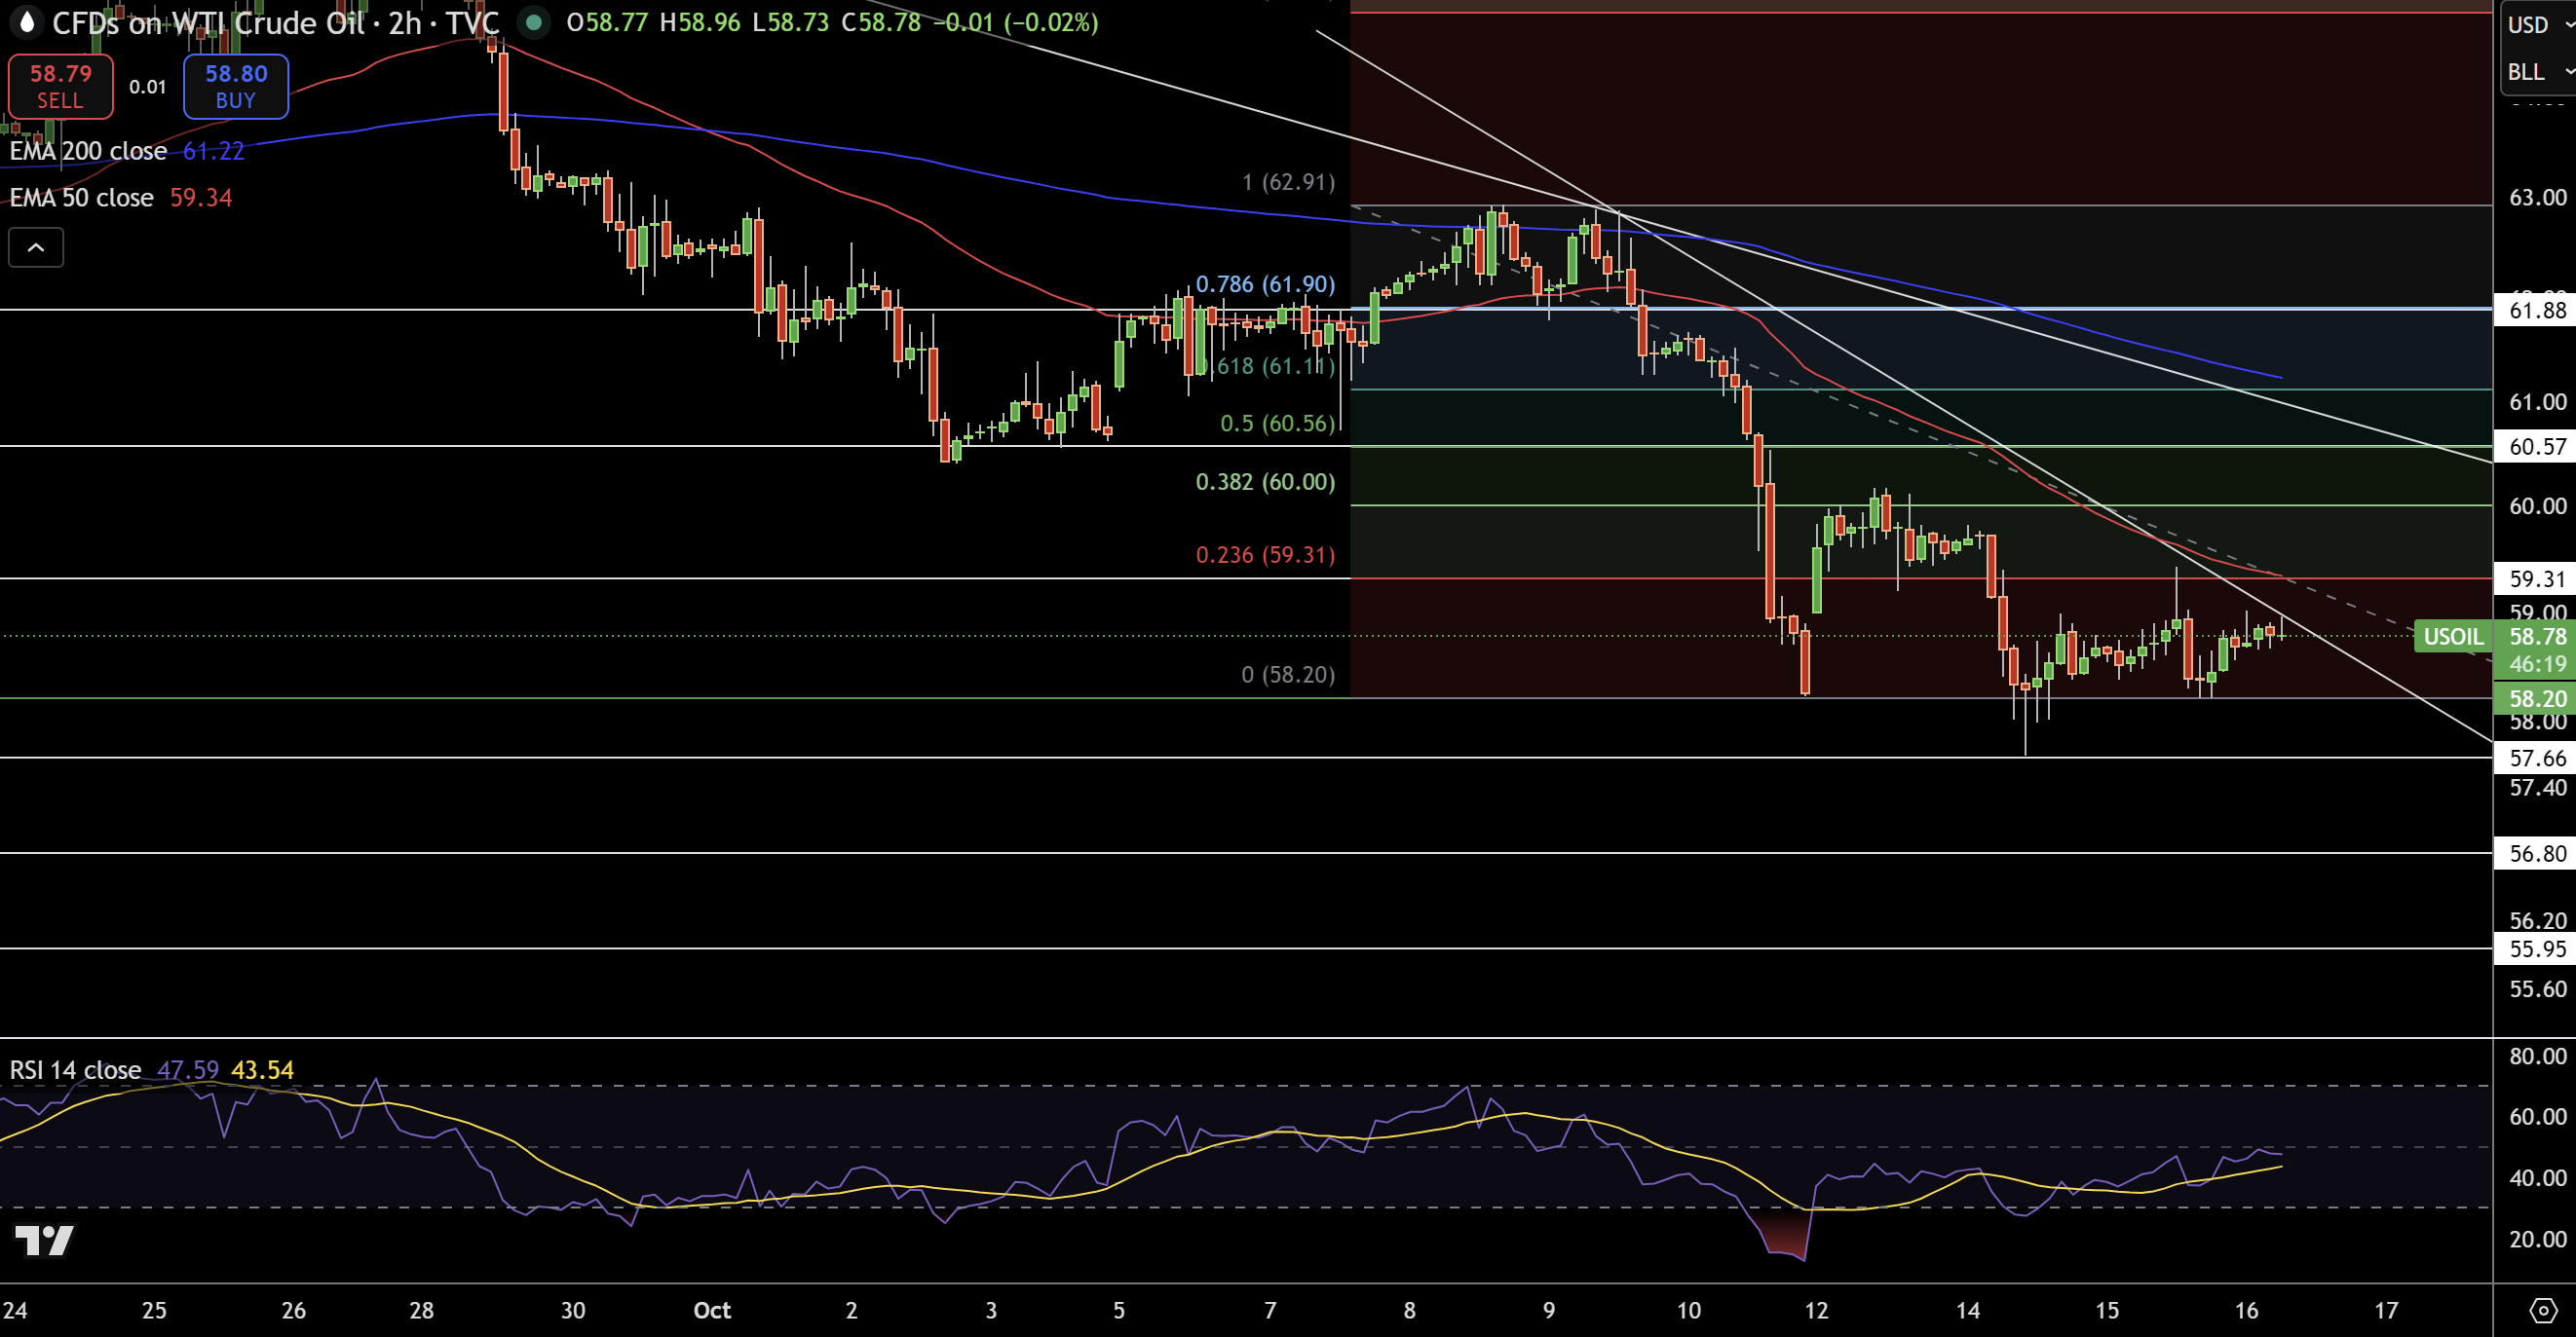Click the 61.88 horizontal line price label

2536,310
